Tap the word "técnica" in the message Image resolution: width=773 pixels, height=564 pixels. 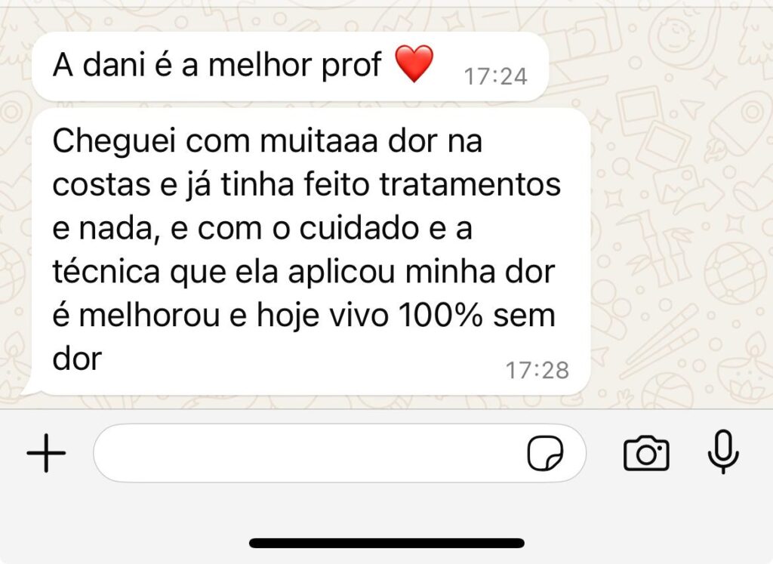[x=106, y=272]
